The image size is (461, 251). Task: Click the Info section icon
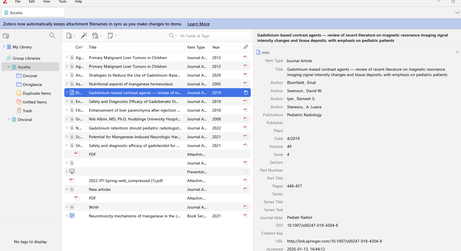point(258,53)
